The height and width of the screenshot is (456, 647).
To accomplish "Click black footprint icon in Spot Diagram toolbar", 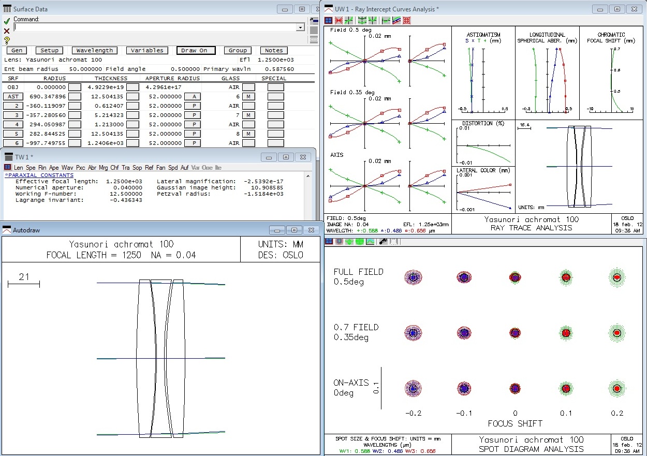I will 384,242.
